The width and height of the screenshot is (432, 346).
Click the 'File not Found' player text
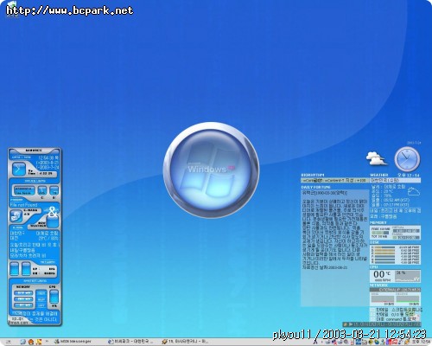click(23, 205)
